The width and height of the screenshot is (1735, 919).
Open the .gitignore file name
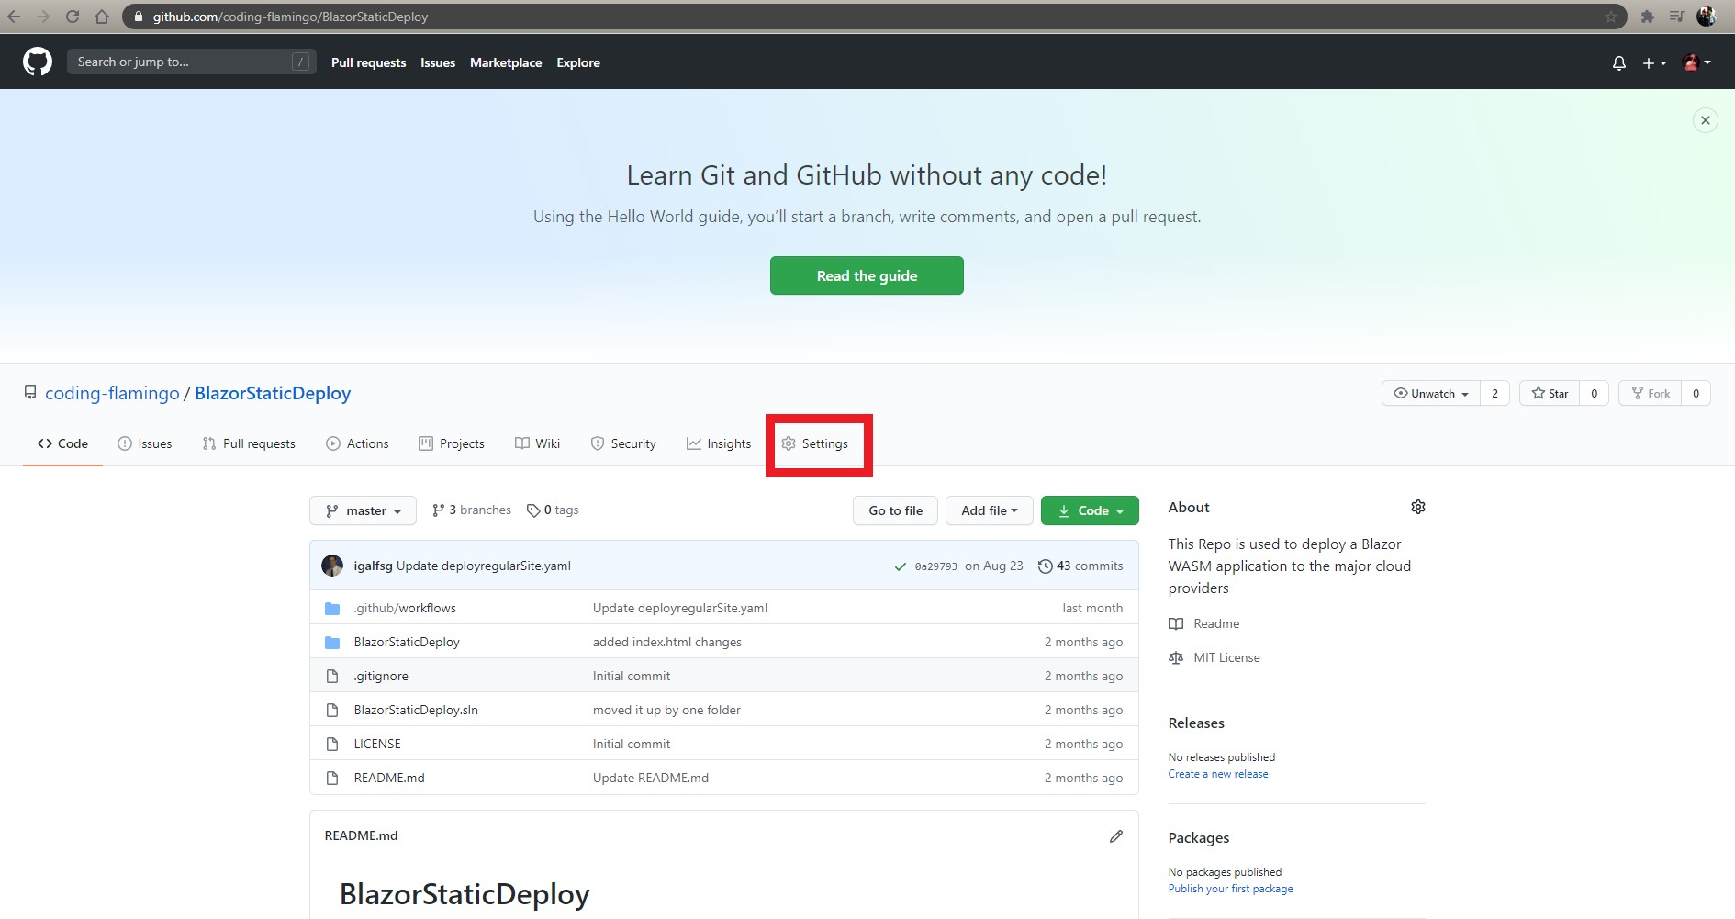click(381, 676)
